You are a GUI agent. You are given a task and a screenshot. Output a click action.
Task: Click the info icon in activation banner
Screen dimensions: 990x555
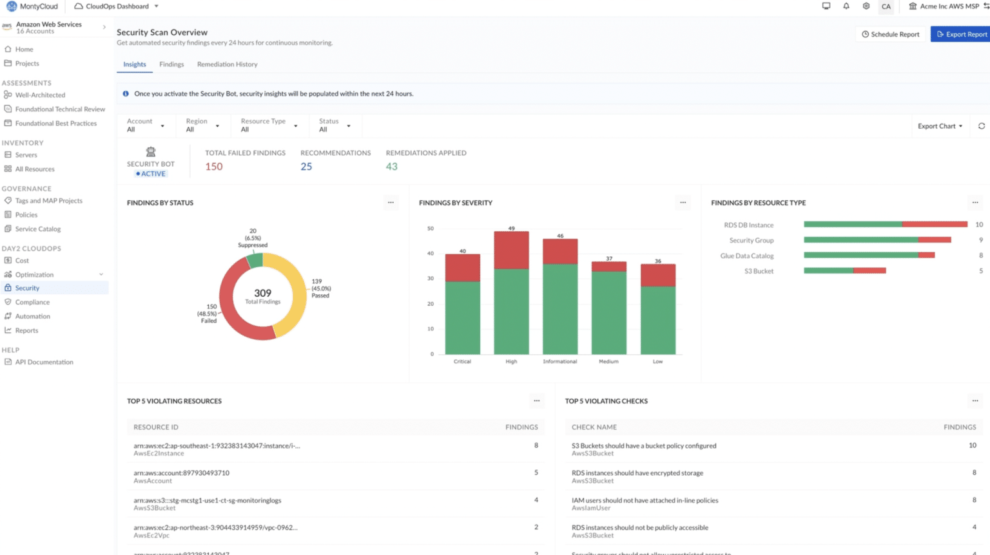[x=126, y=94]
